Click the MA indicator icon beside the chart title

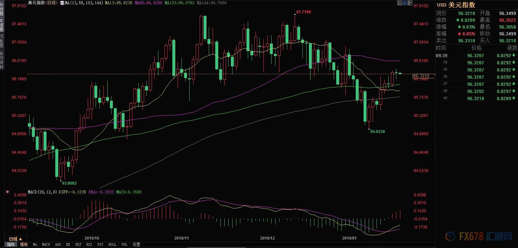pos(62,3)
